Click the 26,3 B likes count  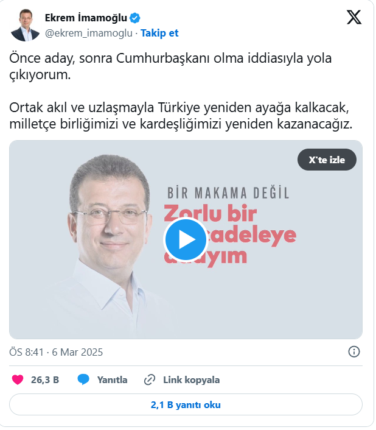pos(45,380)
